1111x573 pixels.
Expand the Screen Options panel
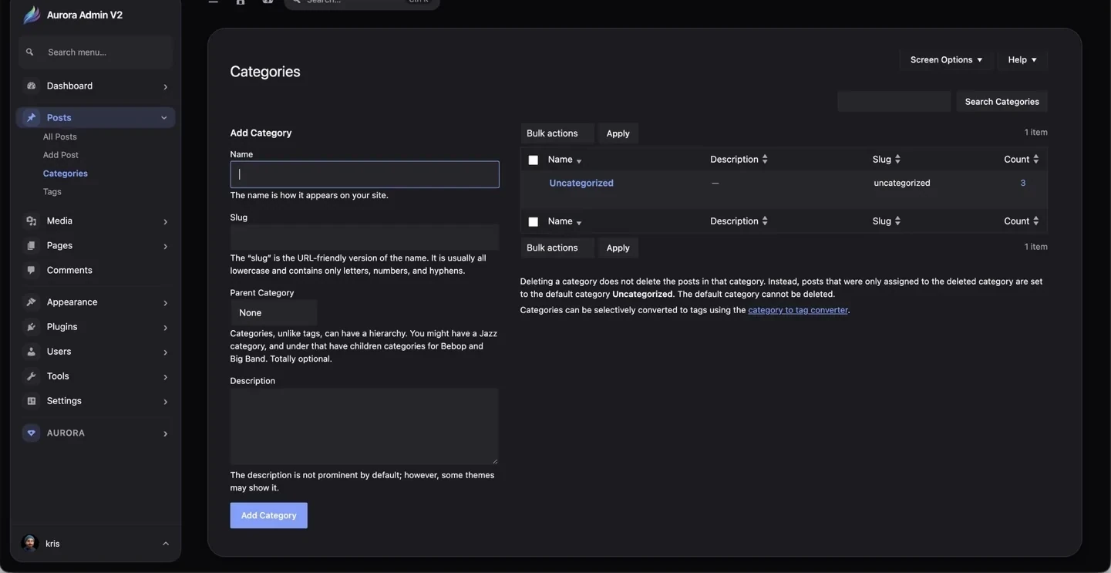click(946, 59)
